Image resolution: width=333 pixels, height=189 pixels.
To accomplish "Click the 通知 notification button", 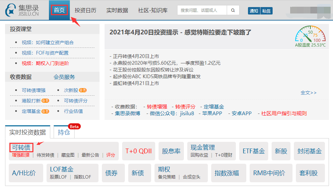I will [254, 11].
